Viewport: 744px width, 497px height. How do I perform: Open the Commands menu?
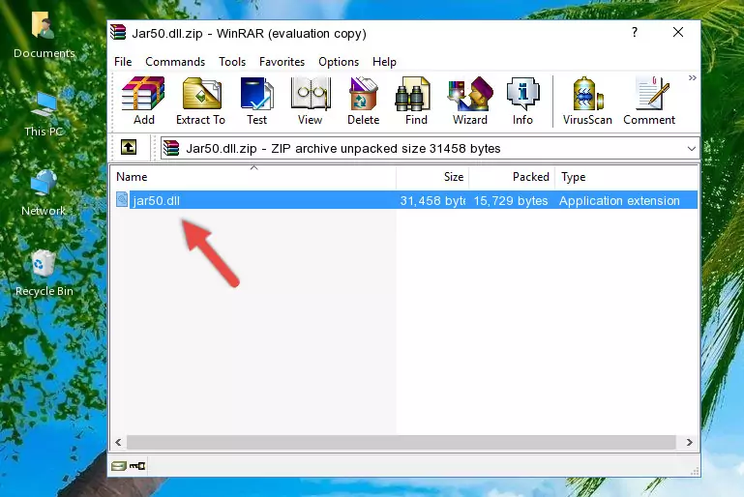pos(175,62)
